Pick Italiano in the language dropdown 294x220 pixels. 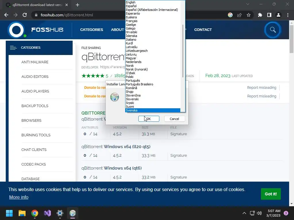153,40
